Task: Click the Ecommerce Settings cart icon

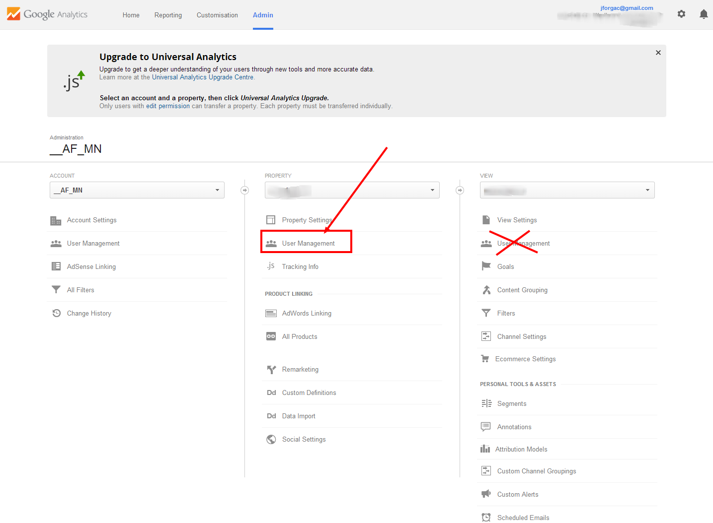Action: click(x=485, y=359)
